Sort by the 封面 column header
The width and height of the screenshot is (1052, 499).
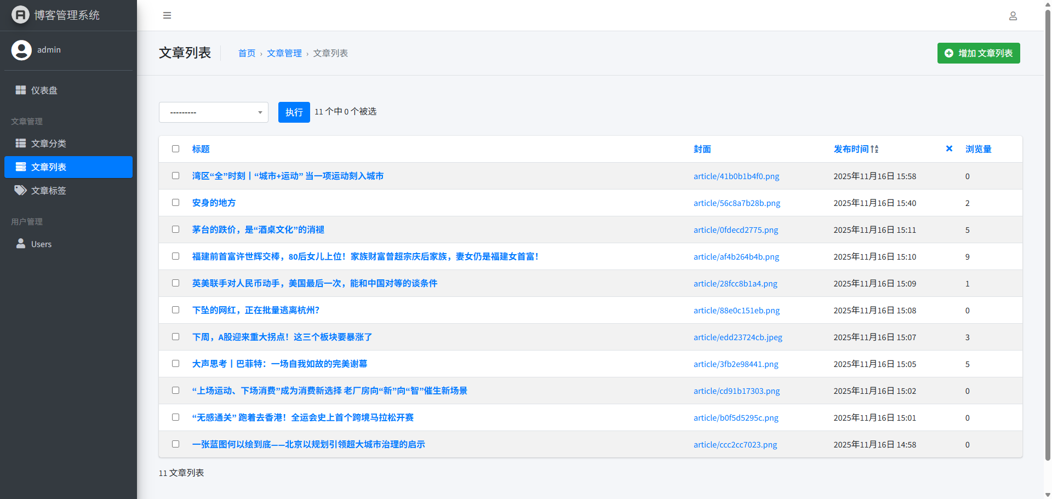702,149
